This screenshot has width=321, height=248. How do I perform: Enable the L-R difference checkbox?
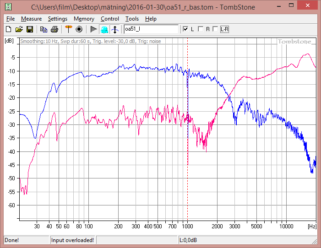pos(216,29)
